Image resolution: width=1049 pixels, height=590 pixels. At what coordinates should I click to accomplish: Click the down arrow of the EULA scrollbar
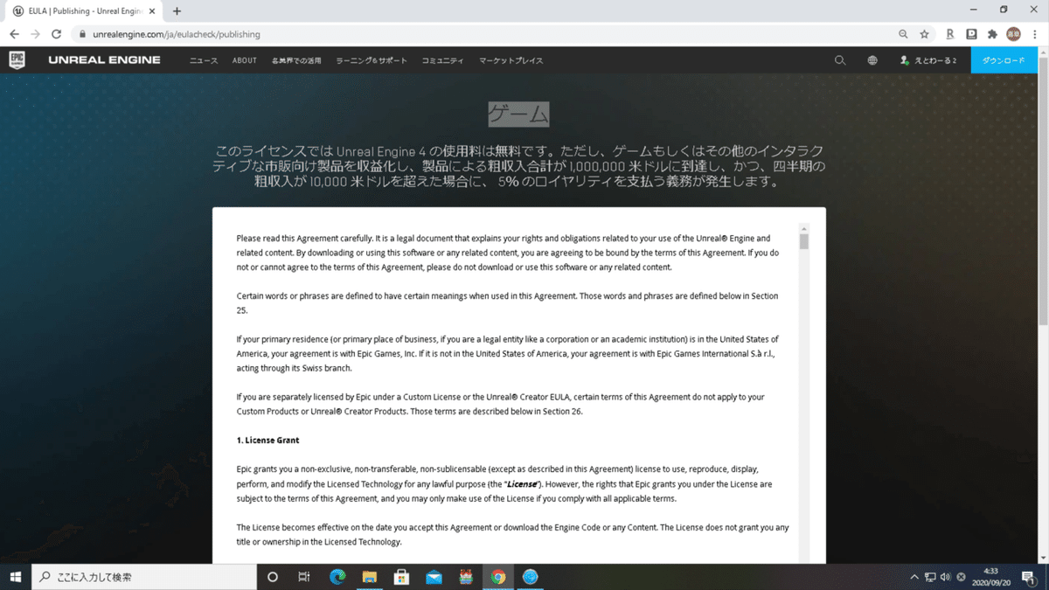click(x=805, y=559)
